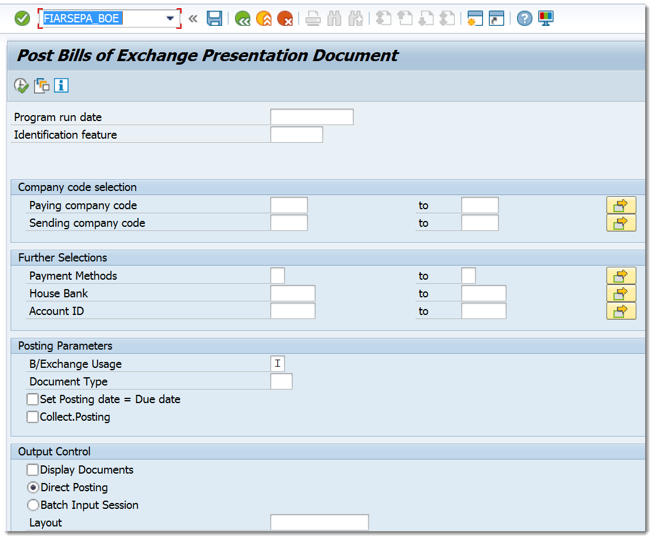Screen dimensions: 654x540
Task: Click the Generate Shortcut icon
Action: coord(497,18)
